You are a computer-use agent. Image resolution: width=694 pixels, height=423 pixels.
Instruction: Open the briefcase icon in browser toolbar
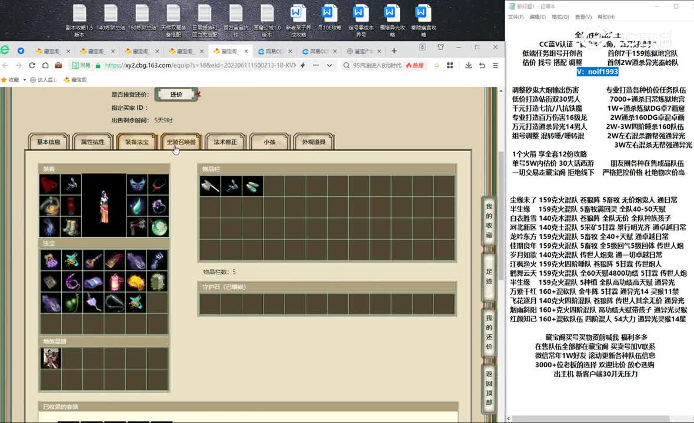point(58,65)
